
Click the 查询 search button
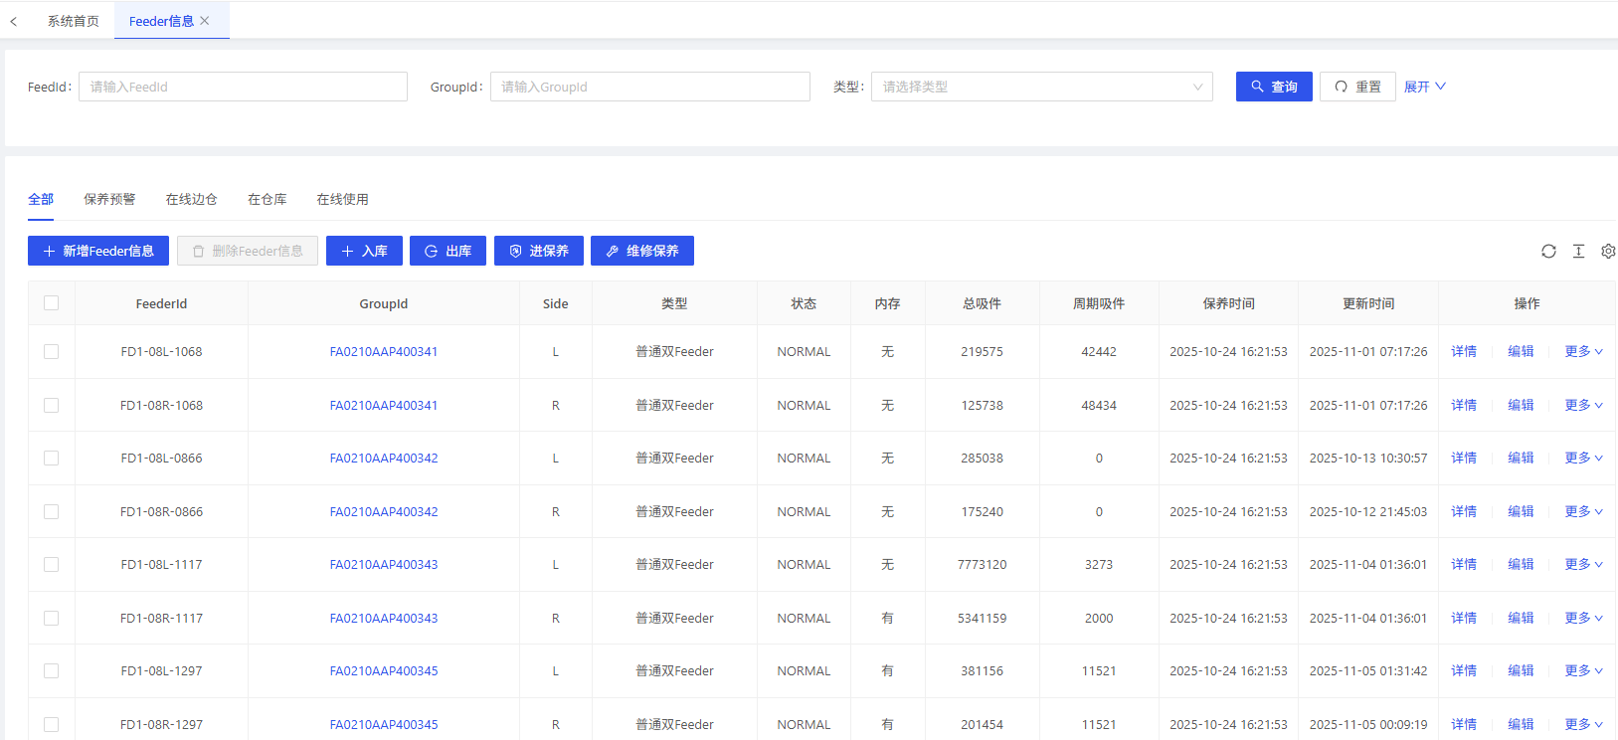(x=1273, y=88)
